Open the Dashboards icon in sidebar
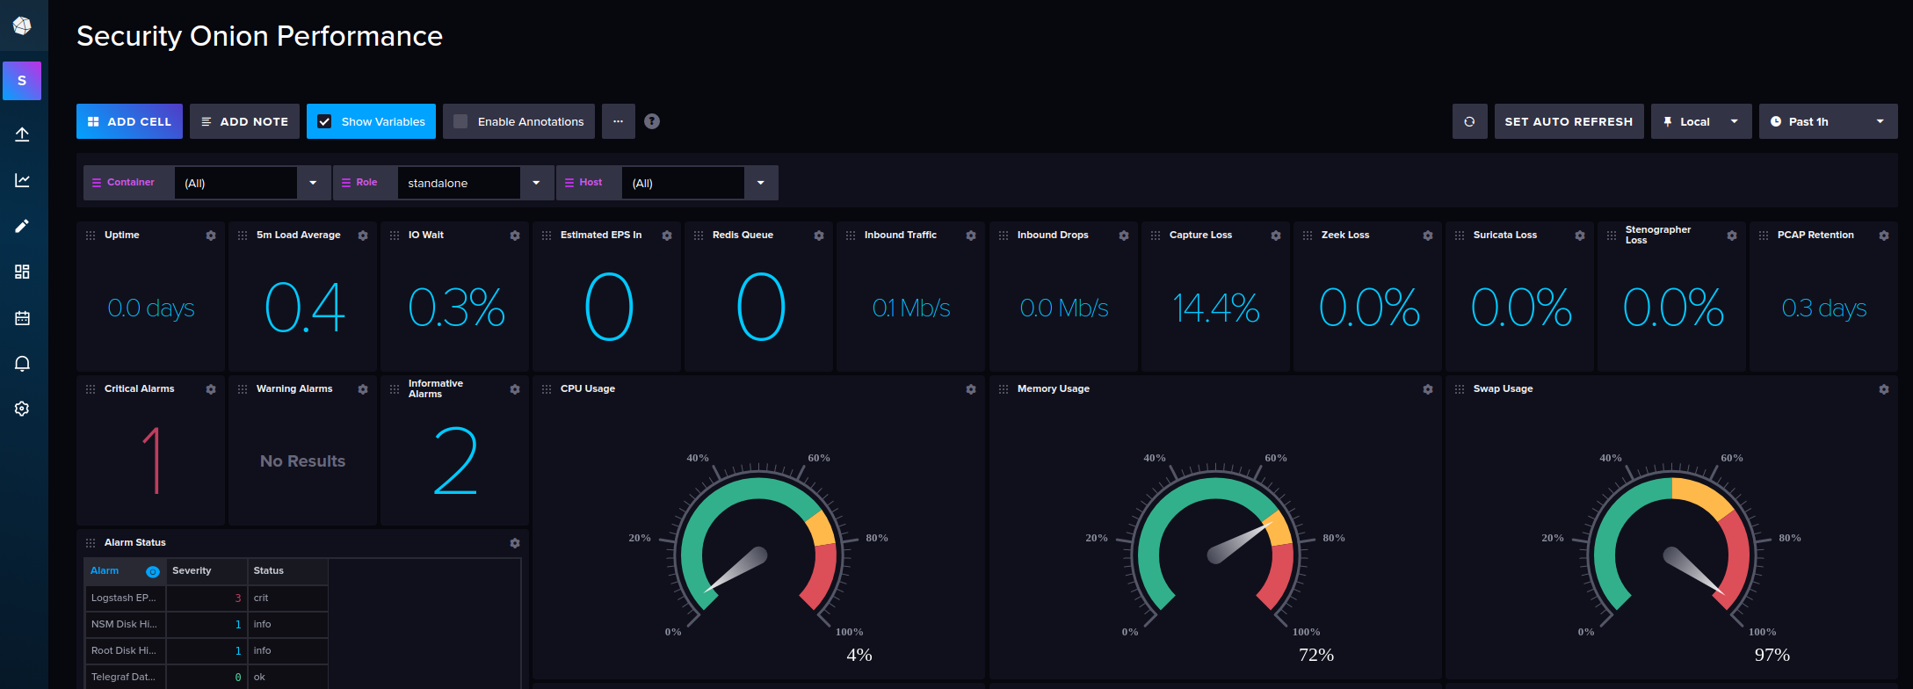The image size is (1913, 689). pos(22,272)
